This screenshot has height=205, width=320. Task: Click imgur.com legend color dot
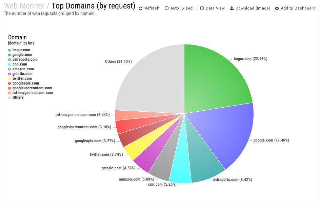(x=9, y=50)
